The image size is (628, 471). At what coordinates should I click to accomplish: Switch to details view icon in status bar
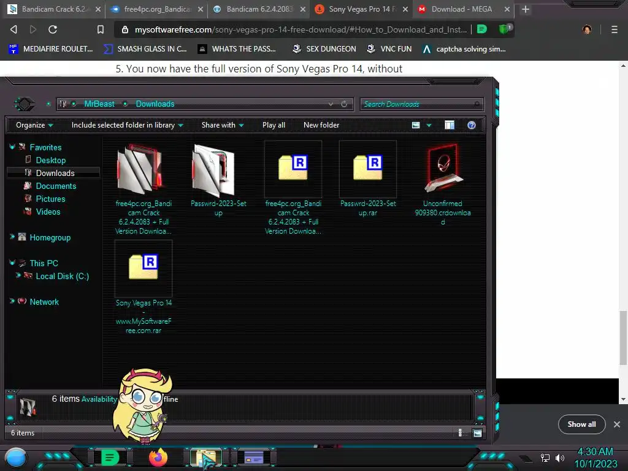(x=460, y=433)
